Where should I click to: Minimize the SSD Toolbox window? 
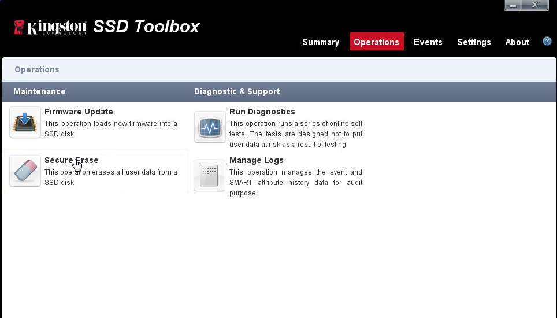pos(513,5)
